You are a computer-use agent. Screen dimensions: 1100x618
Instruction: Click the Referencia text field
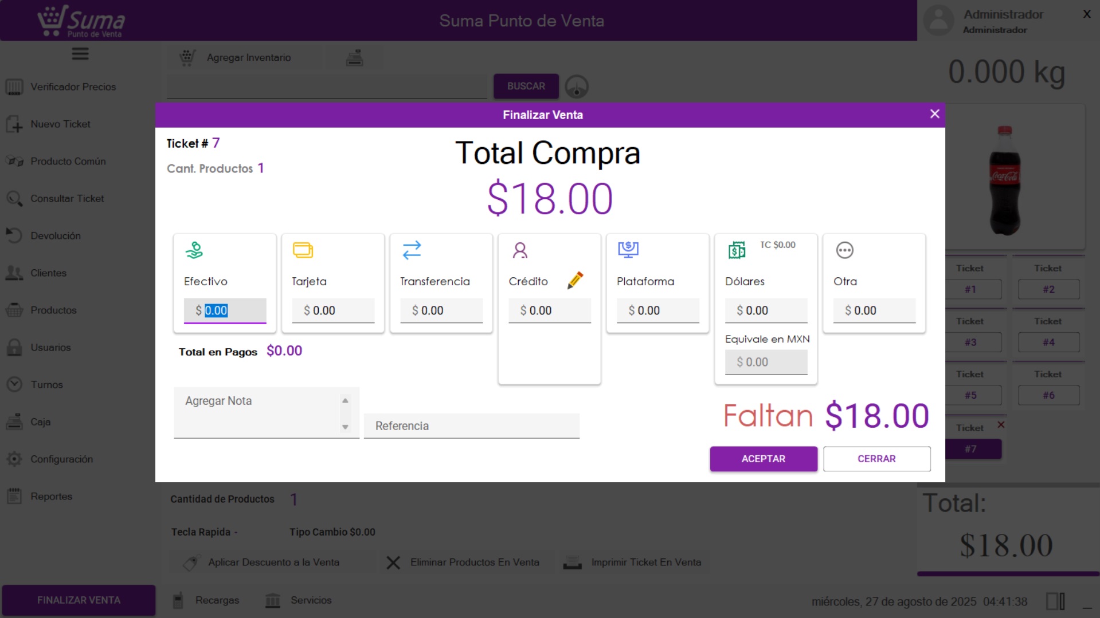click(471, 426)
